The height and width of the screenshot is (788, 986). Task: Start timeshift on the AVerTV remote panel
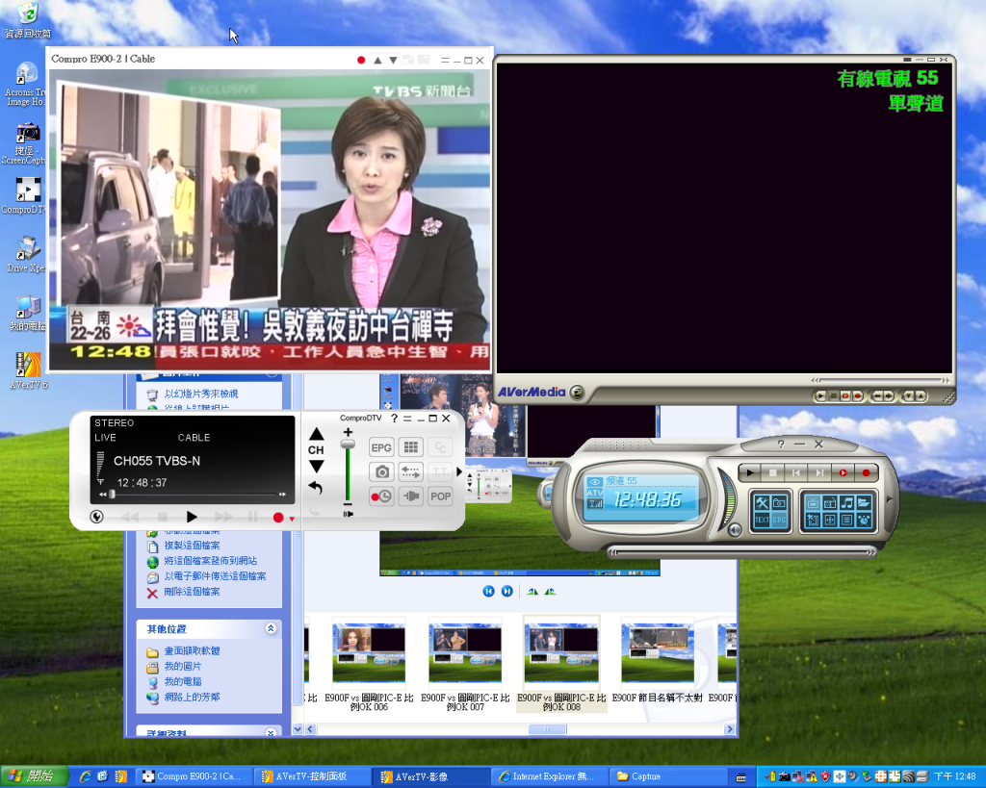tap(843, 472)
